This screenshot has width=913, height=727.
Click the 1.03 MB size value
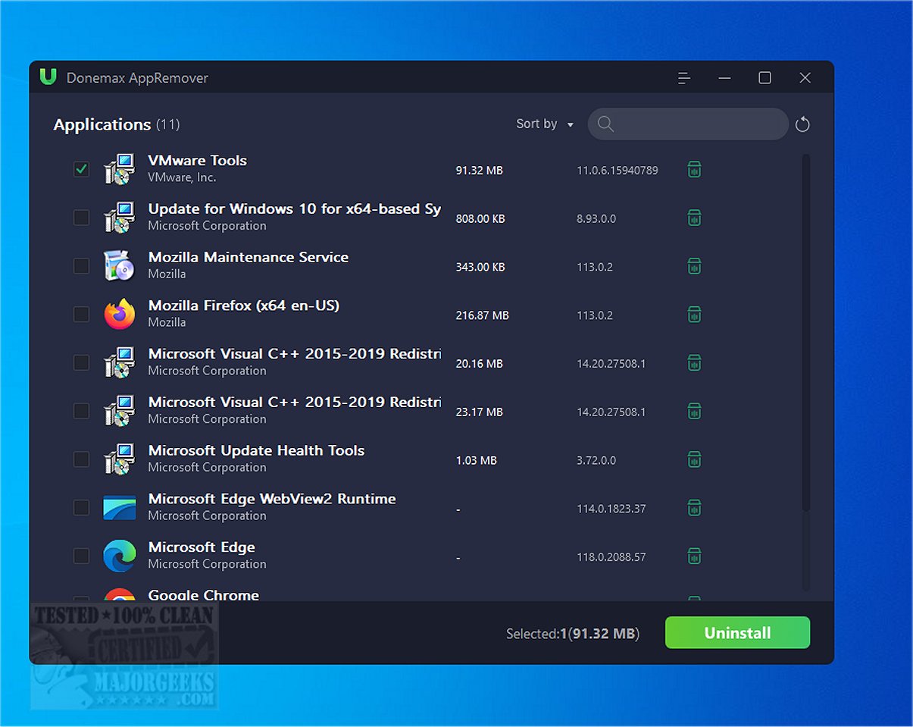(477, 460)
